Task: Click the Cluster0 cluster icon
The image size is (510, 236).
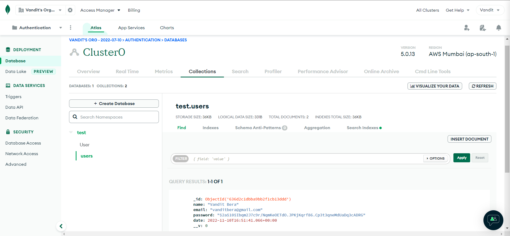Action: 74,52
